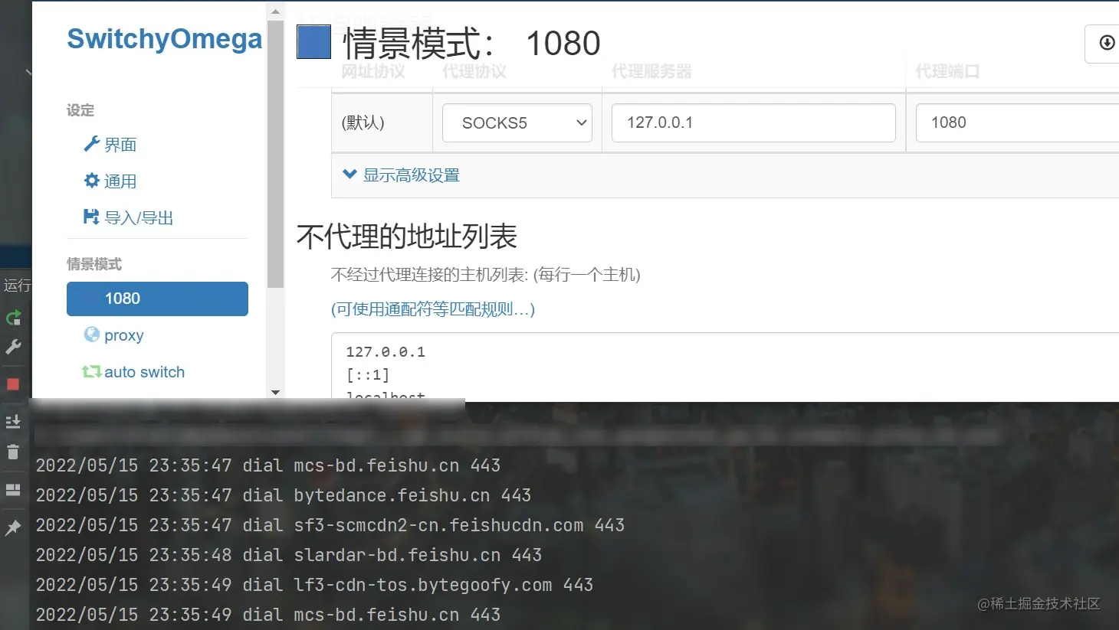Click the save icon beside 导入/导出
The image size is (1119, 630).
tap(91, 217)
